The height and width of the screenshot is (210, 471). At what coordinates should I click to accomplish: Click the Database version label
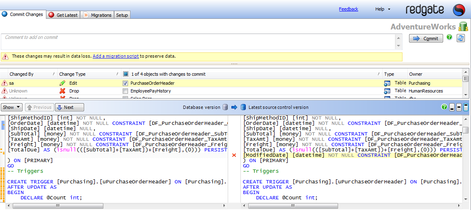pyautogui.click(x=201, y=107)
